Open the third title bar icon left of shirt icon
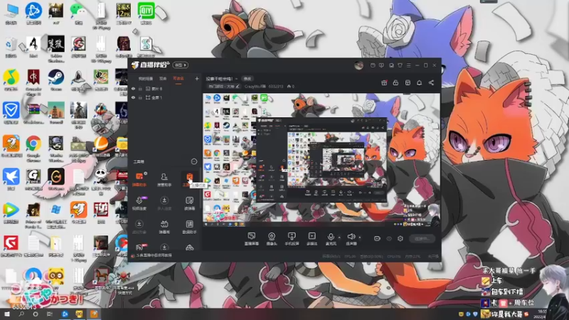 tap(391, 65)
